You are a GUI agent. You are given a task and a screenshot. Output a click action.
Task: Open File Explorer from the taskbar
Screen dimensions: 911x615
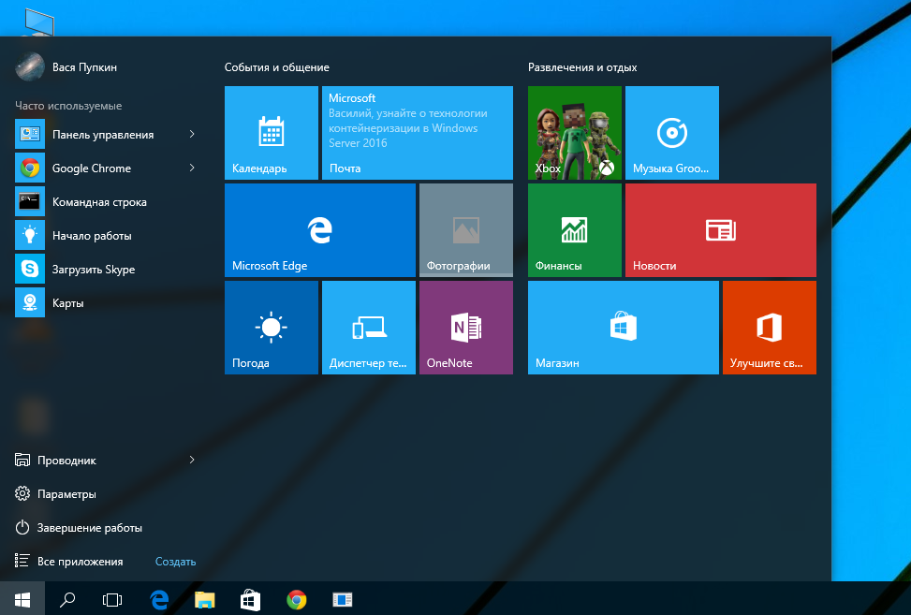204,599
